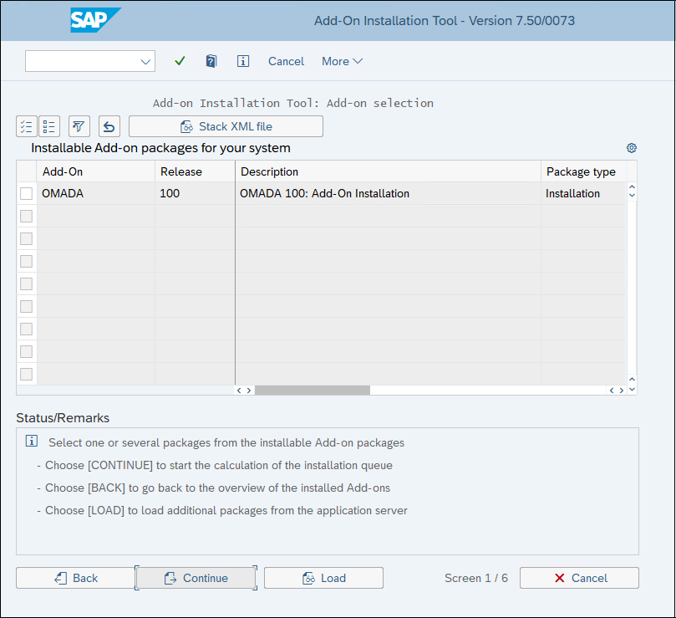The height and width of the screenshot is (618, 676).
Task: Click the horizontal scrollbar thumb under table
Action: [x=313, y=391]
